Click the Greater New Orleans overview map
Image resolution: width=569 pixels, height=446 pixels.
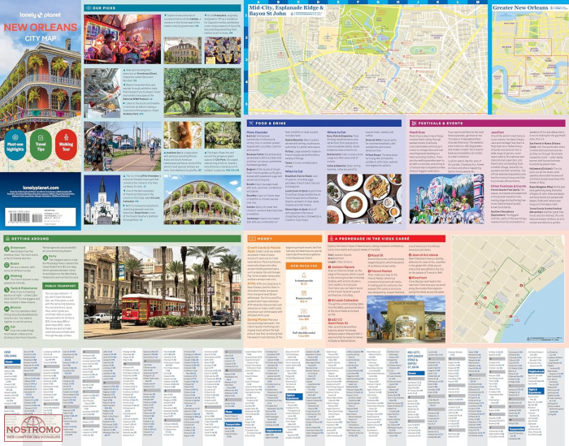coord(531,63)
